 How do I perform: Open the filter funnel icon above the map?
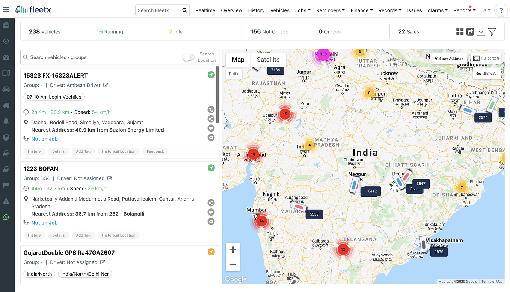pyautogui.click(x=492, y=31)
